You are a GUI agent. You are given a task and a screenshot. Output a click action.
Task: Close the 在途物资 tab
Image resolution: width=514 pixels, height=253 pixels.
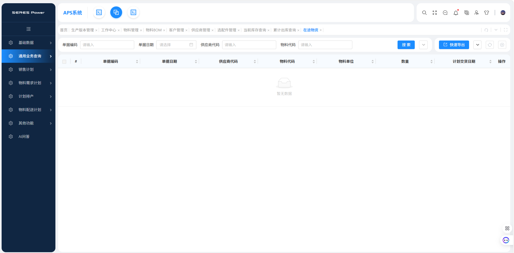pos(321,30)
